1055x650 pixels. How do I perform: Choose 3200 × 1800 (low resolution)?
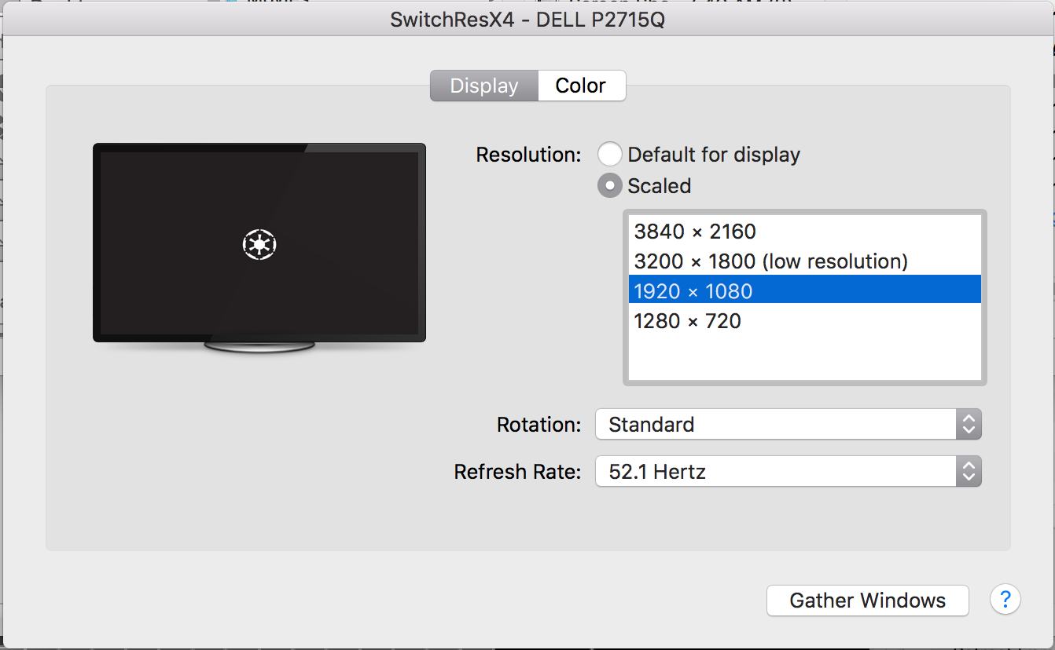click(805, 261)
